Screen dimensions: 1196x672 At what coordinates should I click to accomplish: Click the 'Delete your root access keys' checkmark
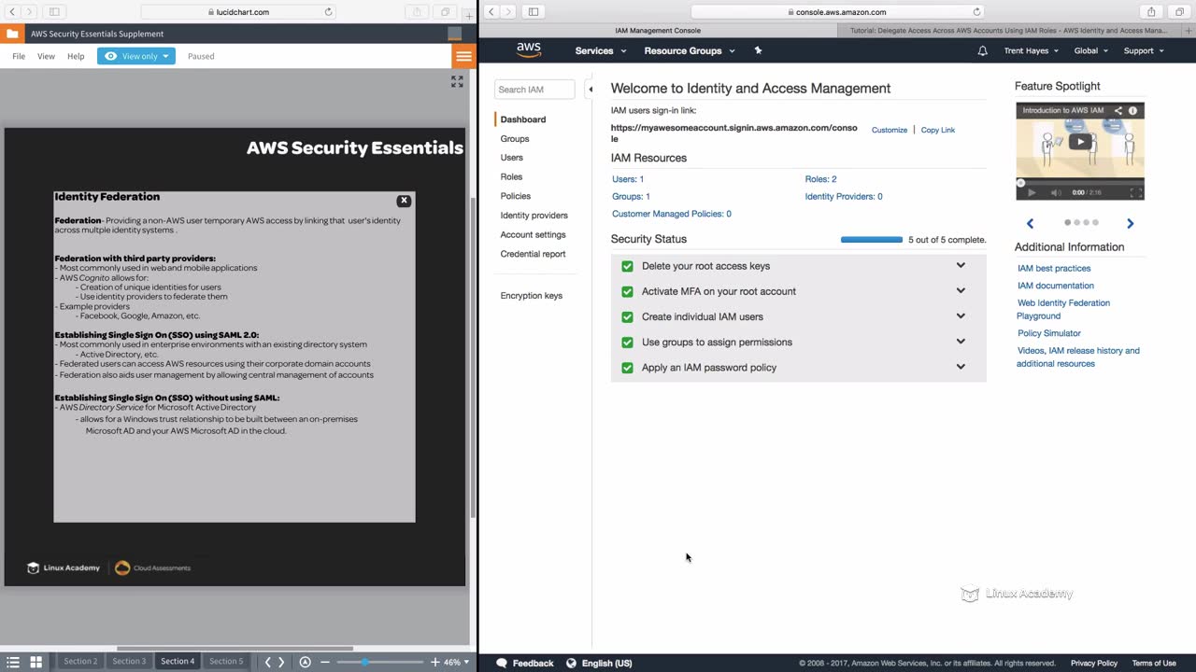point(627,266)
